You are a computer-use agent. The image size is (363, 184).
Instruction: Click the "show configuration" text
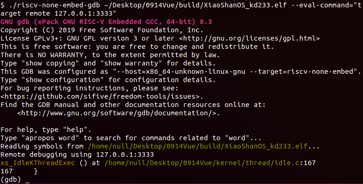click(x=63, y=80)
